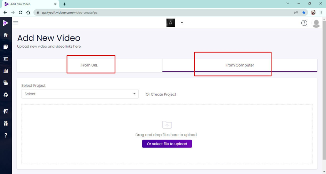Open the projects pages icon in sidebar
Image resolution: width=326 pixels, height=174 pixels.
coord(6,47)
